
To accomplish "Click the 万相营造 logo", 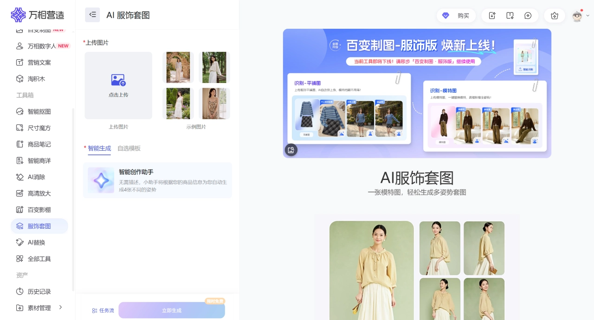I will [38, 15].
